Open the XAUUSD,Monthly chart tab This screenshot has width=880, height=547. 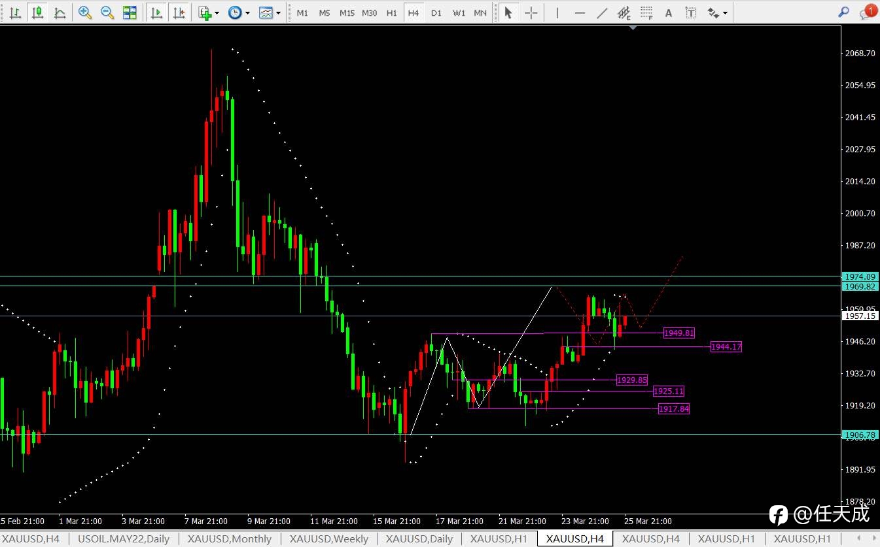tap(229, 539)
